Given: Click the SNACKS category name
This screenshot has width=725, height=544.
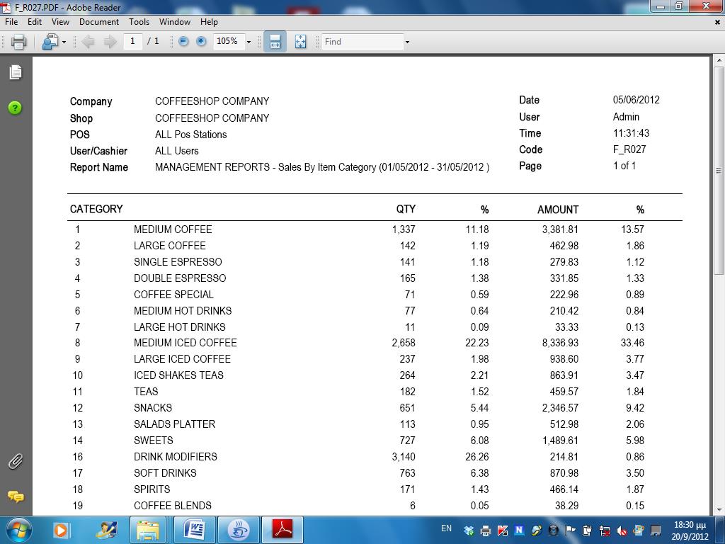Looking at the screenshot, I should [x=153, y=408].
